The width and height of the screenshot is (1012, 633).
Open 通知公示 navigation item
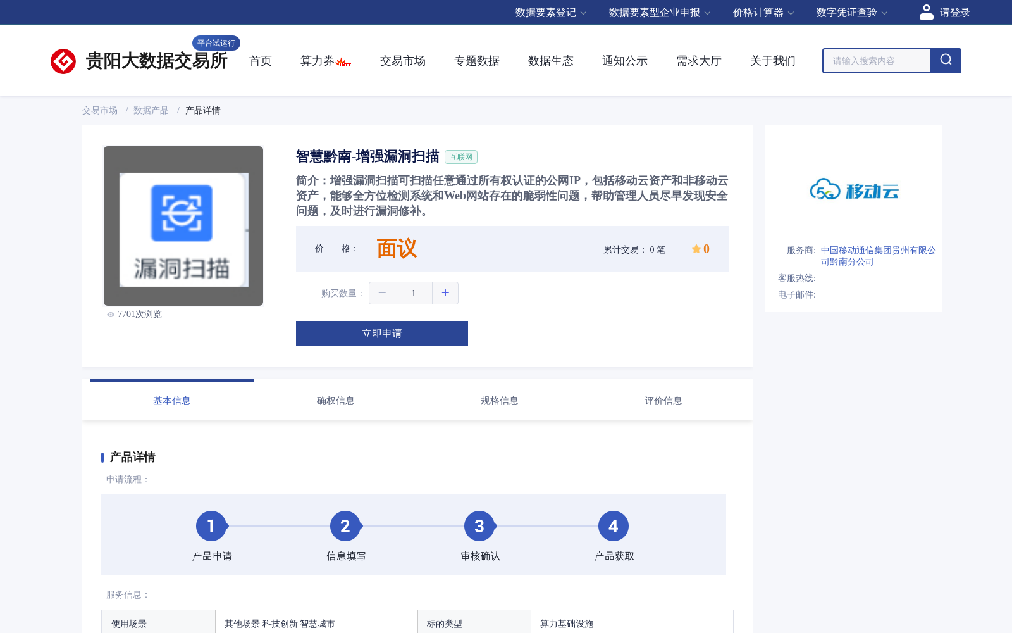(625, 61)
